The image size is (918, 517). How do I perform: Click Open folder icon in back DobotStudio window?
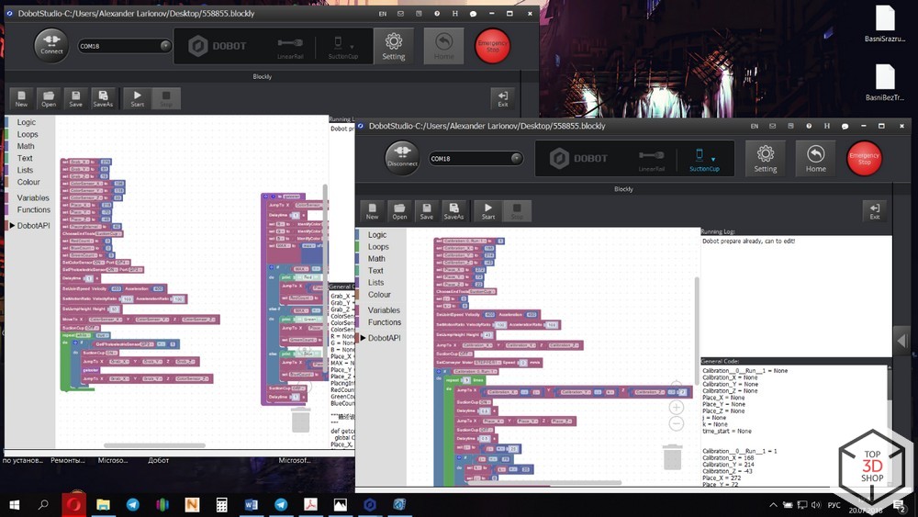pos(49,98)
